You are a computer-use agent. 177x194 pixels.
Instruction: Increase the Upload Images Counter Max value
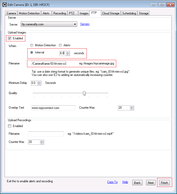(132, 107)
